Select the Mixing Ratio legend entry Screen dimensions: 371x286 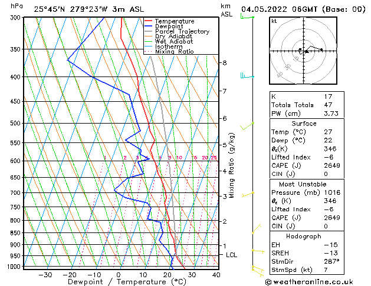(x=174, y=52)
